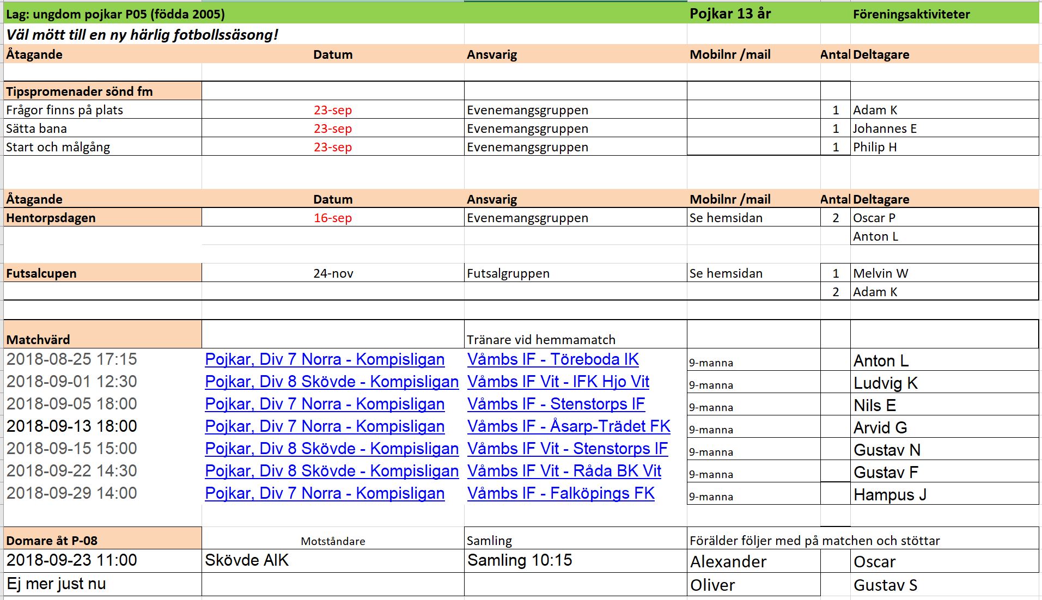This screenshot has width=1042, height=600.
Task: Click the Våmbs IF - Stenstorps IF match link
Action: tap(556, 404)
